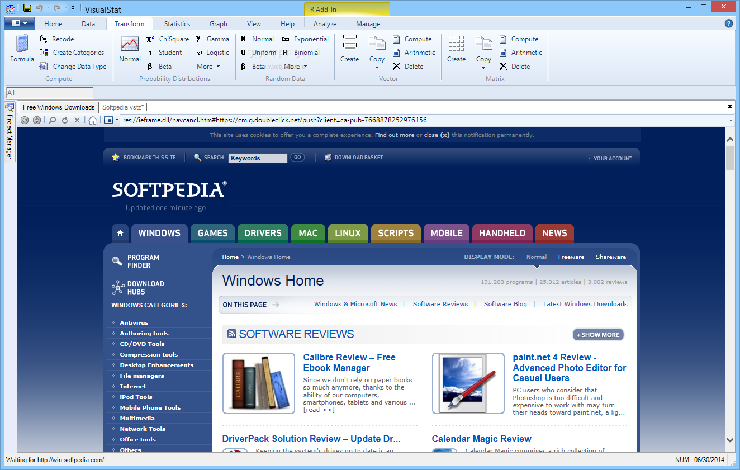Open the application file menu button
The image size is (740, 470).
click(x=20, y=23)
